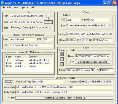Click the browse '...' button next to Path

(x=49, y=16)
